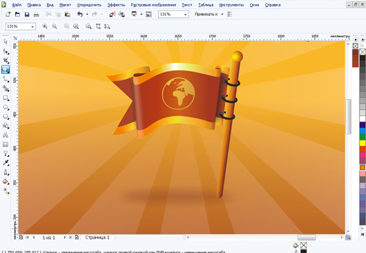Screen dimensions: 366x253
Task: Click the Zoom to All Objects icon
Action: tap(76, 26)
